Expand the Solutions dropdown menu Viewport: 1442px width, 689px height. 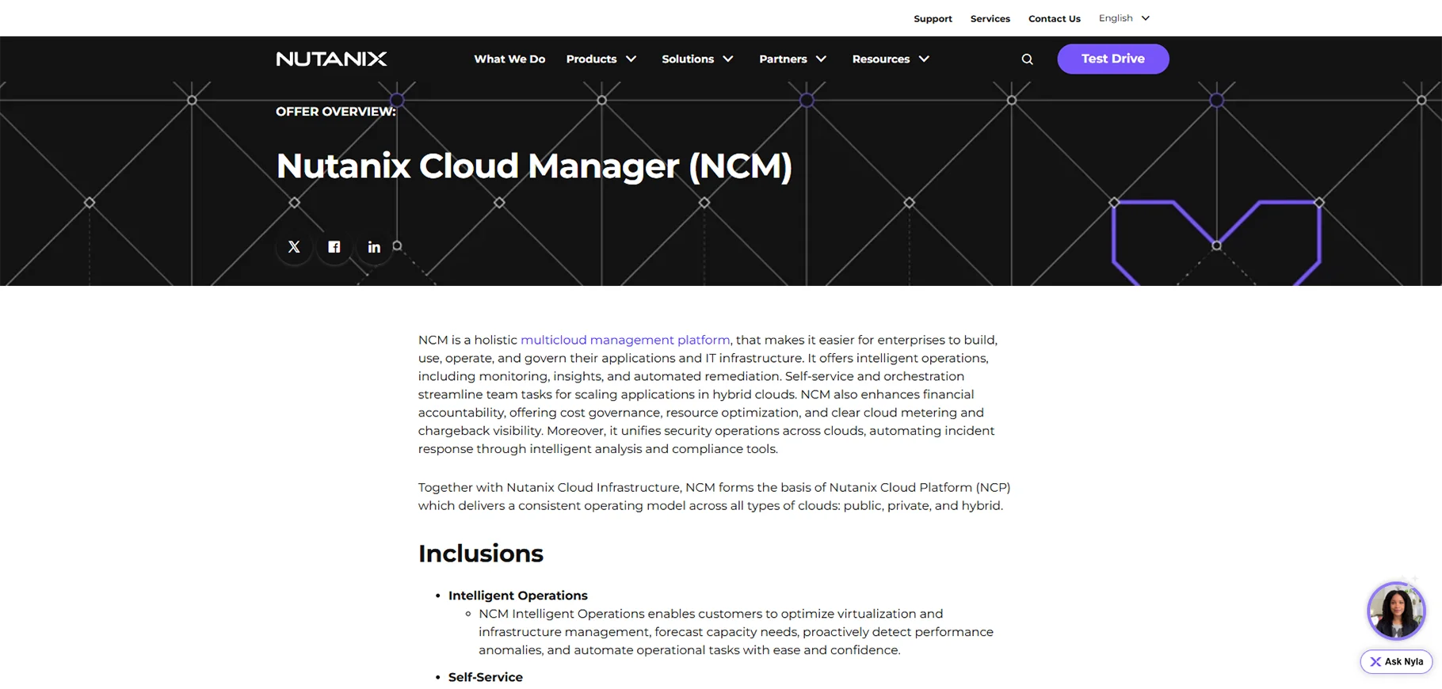(697, 59)
